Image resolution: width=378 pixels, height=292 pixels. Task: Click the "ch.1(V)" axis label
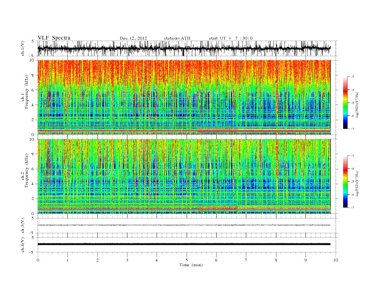tap(23, 48)
